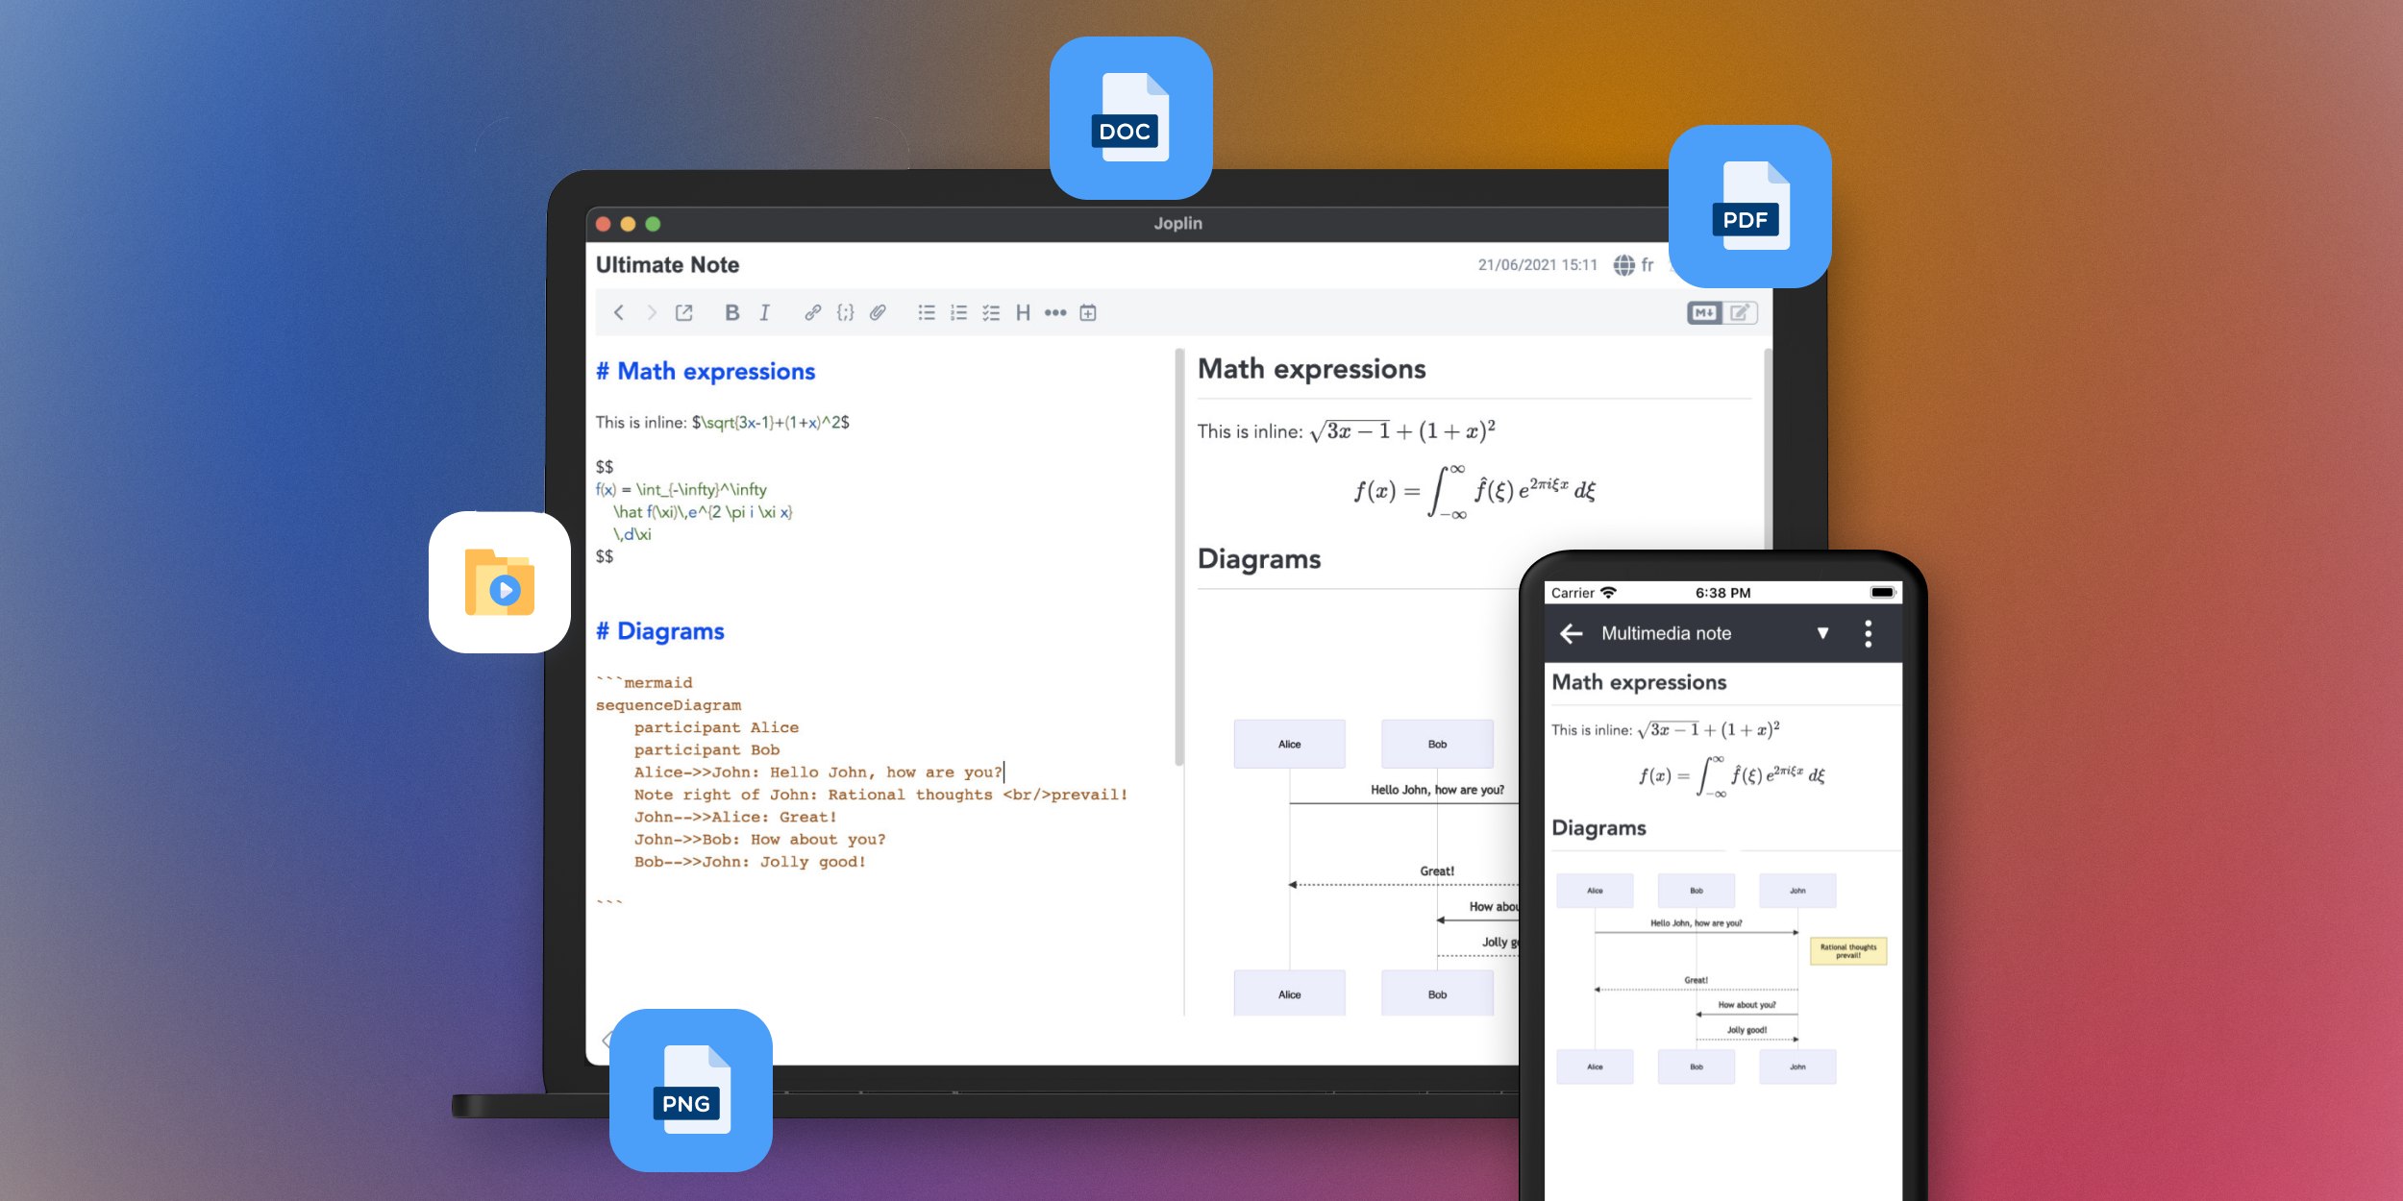The image size is (2403, 1201).
Task: Click the '# Diagrams' line in editor
Action: pyautogui.click(x=660, y=631)
